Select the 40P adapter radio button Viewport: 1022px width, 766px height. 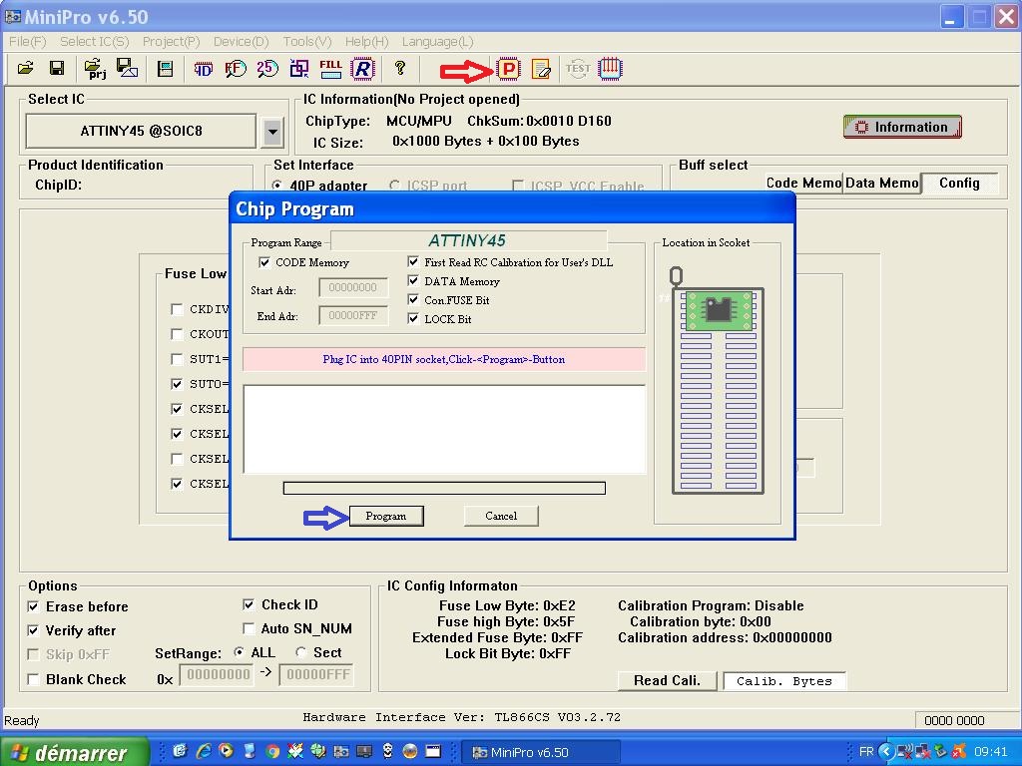tap(277, 186)
